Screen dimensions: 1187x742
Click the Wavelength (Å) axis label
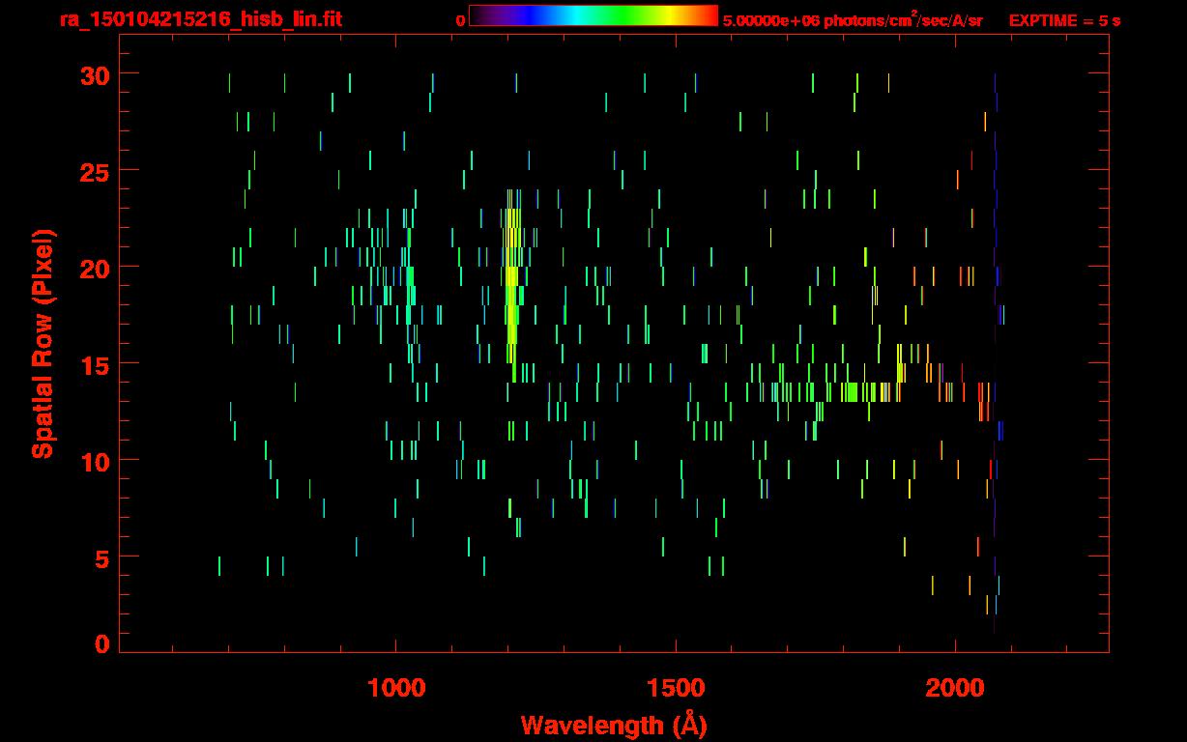coord(614,725)
